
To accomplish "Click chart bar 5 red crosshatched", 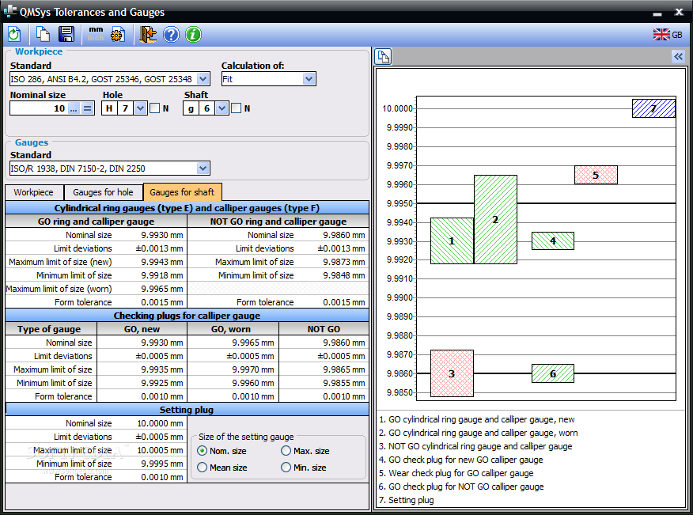I will (x=596, y=175).
